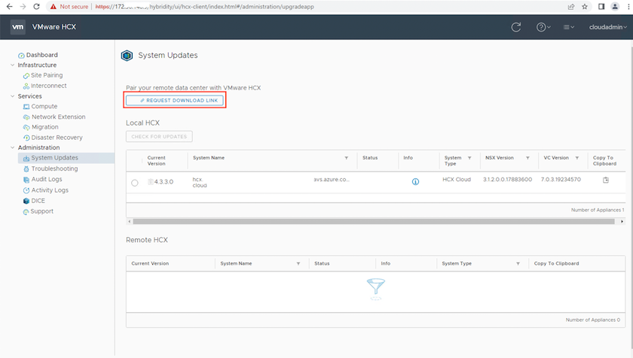This screenshot has height=358, width=633.
Task: Open Troubleshooting page
Action: tap(54, 168)
